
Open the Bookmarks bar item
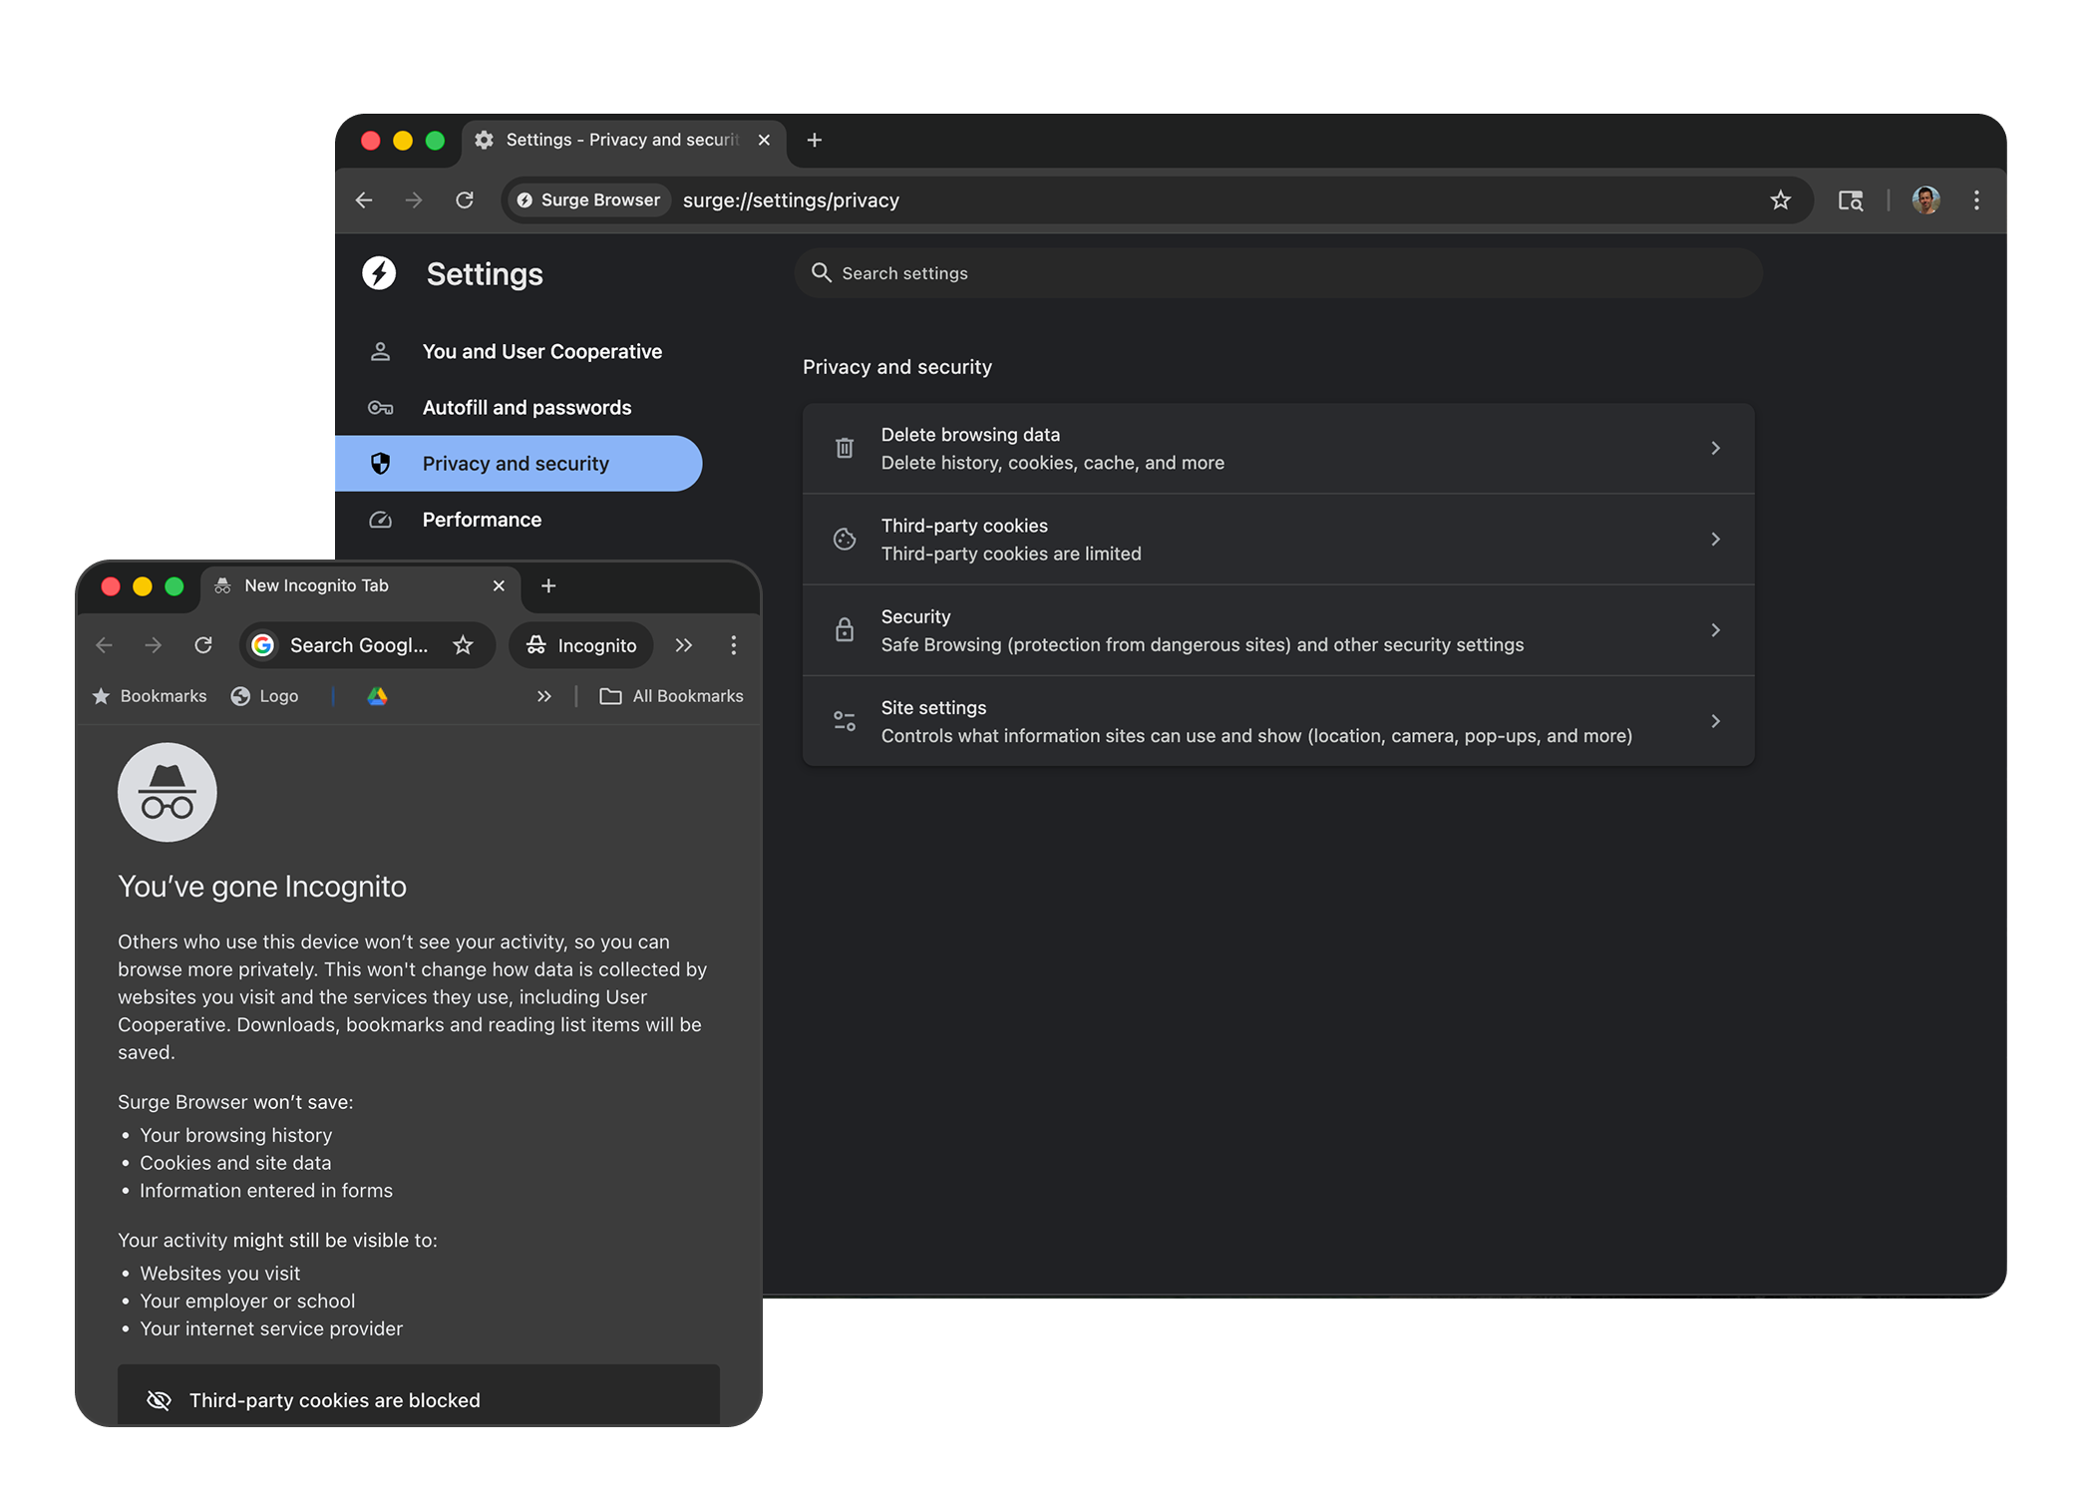pos(150,696)
